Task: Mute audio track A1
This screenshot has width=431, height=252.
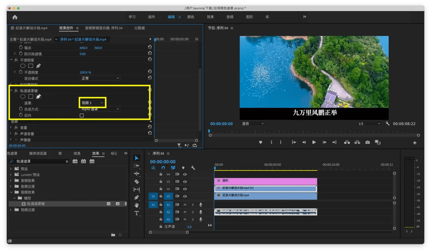Action: coord(185,205)
